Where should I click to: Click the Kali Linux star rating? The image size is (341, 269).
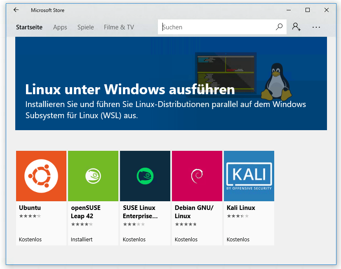click(x=238, y=216)
